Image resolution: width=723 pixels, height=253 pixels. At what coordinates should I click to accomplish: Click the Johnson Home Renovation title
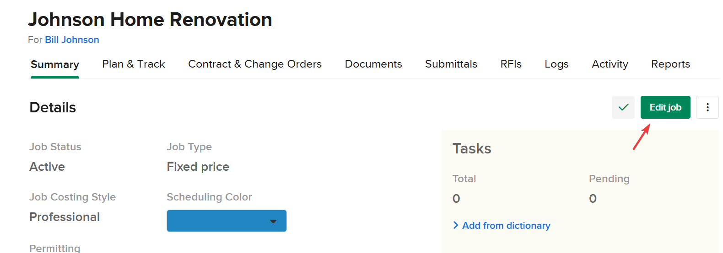[x=150, y=20]
